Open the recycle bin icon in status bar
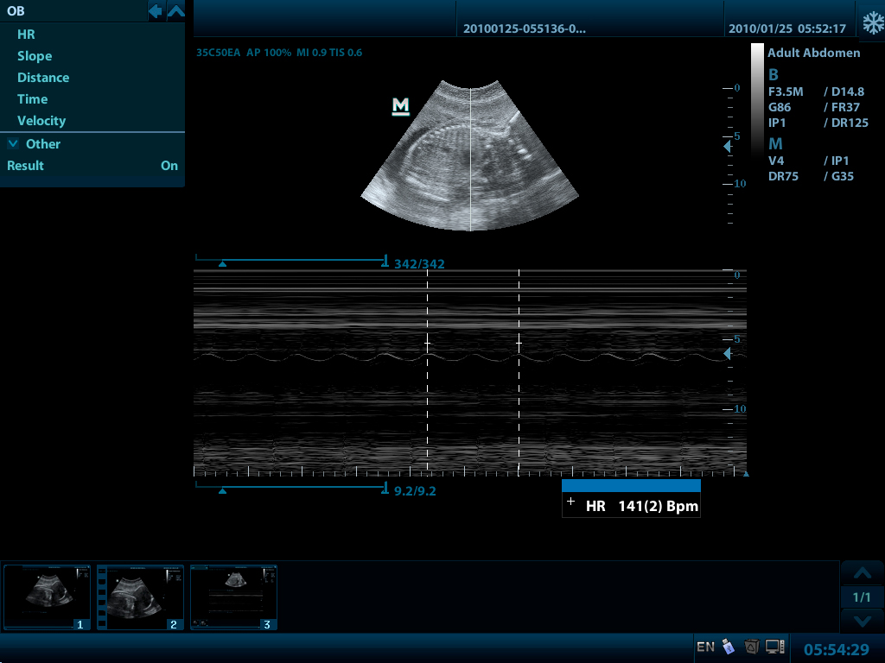Viewport: 885px width, 663px height. pyautogui.click(x=752, y=647)
